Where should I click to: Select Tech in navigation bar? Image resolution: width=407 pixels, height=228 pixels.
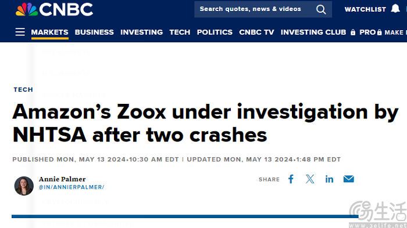click(x=180, y=32)
